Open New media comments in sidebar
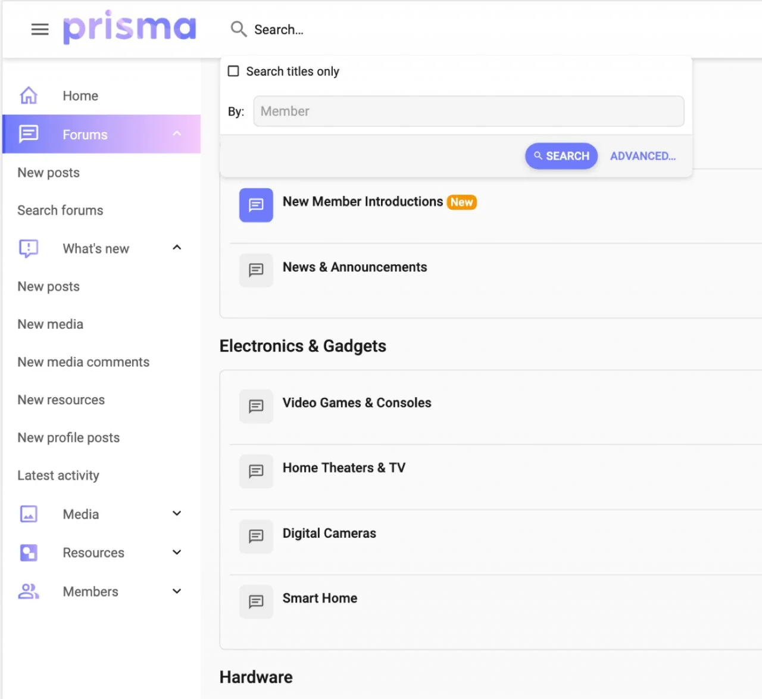762x699 pixels. tap(83, 362)
